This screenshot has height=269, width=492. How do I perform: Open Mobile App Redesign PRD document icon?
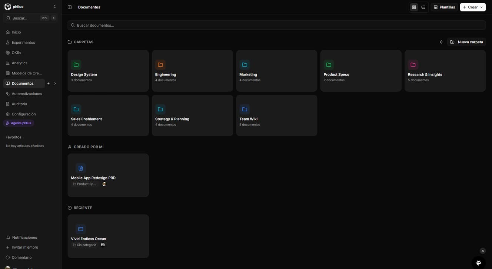click(x=80, y=168)
